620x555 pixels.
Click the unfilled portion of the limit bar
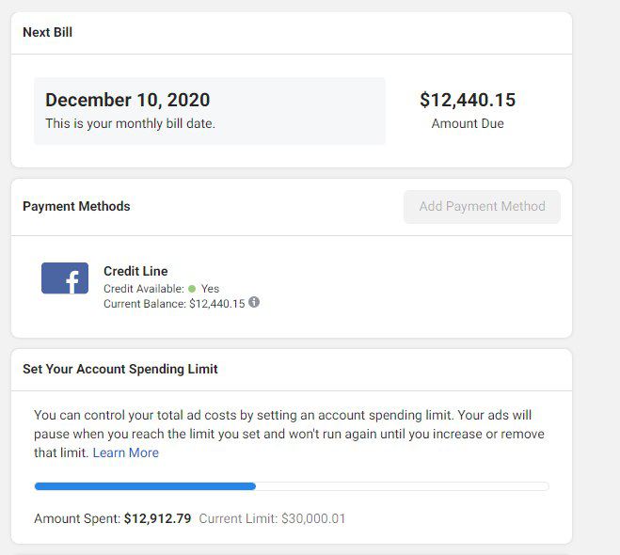pyautogui.click(x=402, y=486)
